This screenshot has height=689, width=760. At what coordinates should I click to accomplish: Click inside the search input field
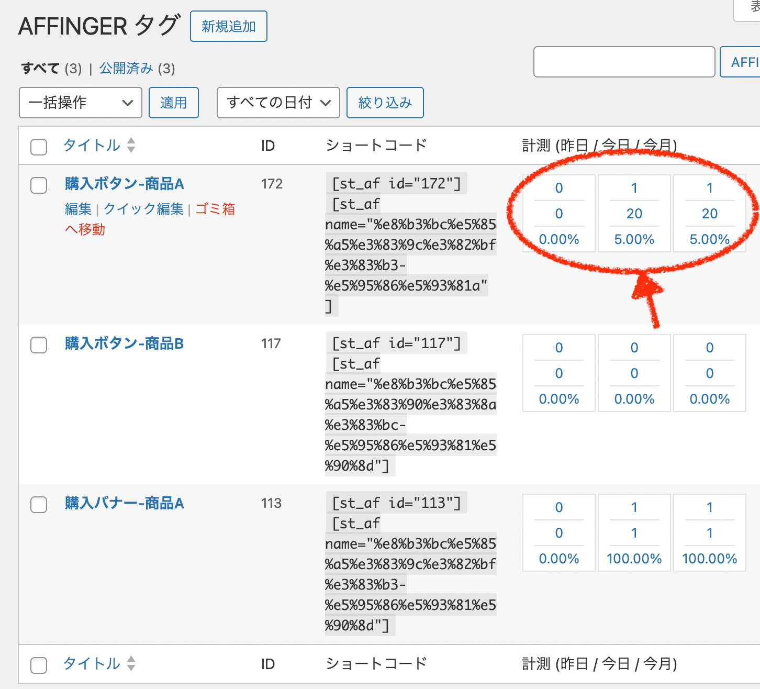click(x=623, y=62)
